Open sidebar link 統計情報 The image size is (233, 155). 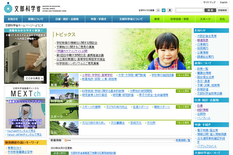click(203, 110)
